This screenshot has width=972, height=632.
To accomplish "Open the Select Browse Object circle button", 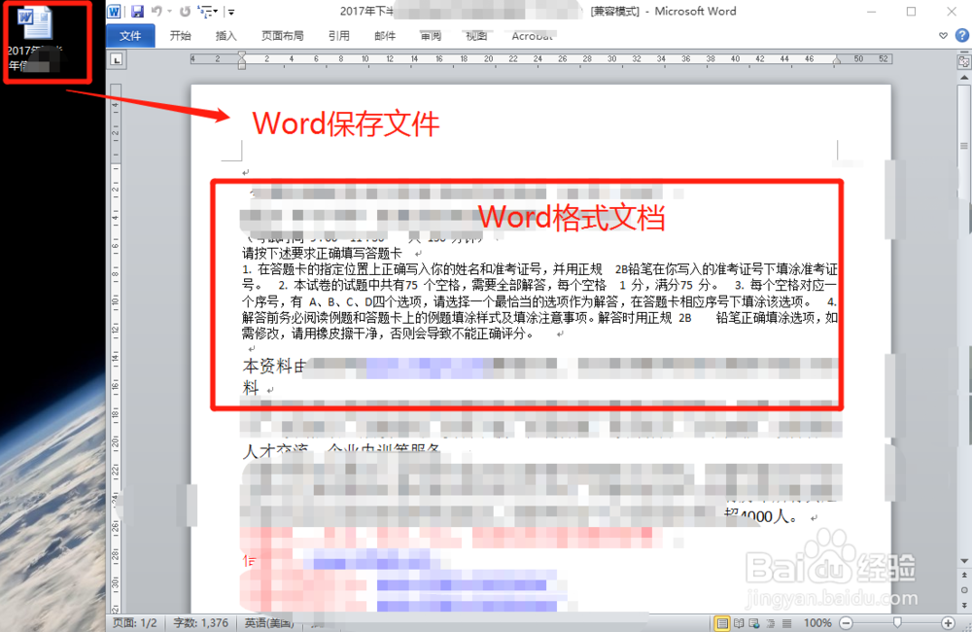I will pos(964,590).
